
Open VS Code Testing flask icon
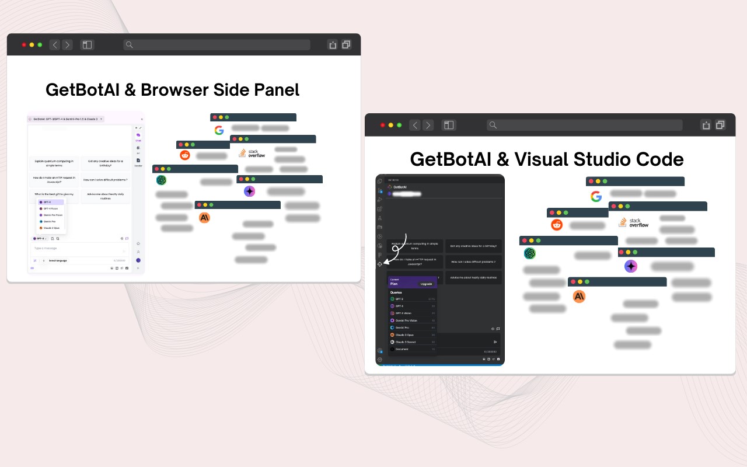click(x=379, y=218)
